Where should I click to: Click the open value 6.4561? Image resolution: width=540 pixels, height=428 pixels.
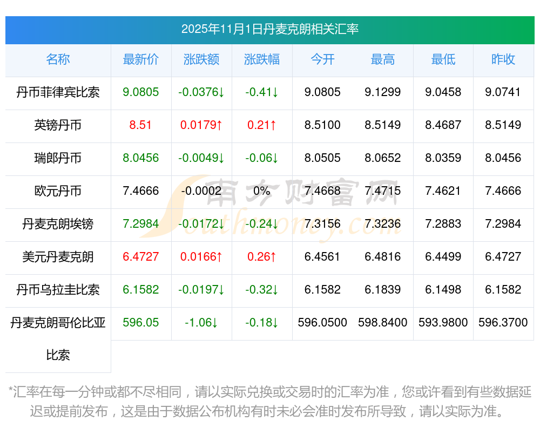pyautogui.click(x=322, y=256)
